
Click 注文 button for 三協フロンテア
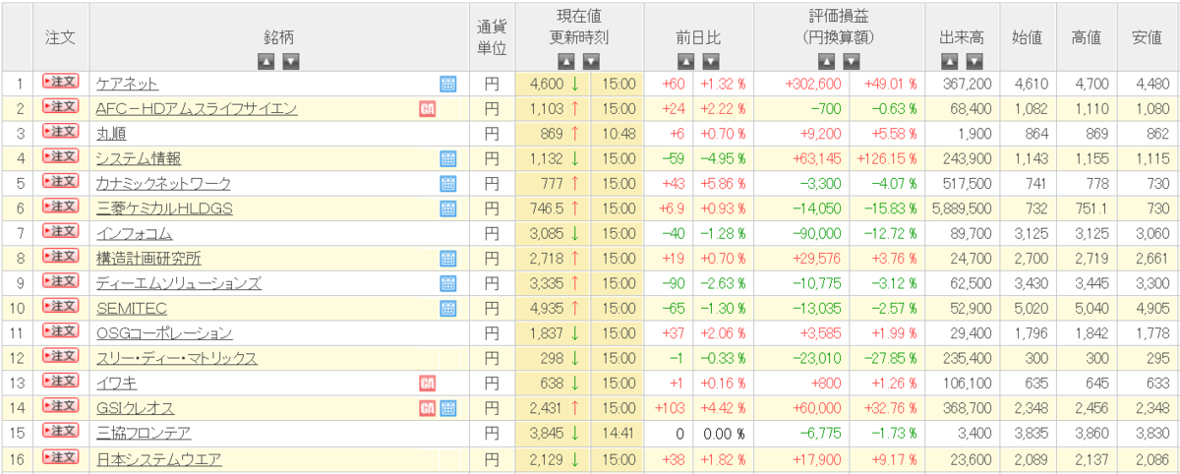click(x=60, y=432)
